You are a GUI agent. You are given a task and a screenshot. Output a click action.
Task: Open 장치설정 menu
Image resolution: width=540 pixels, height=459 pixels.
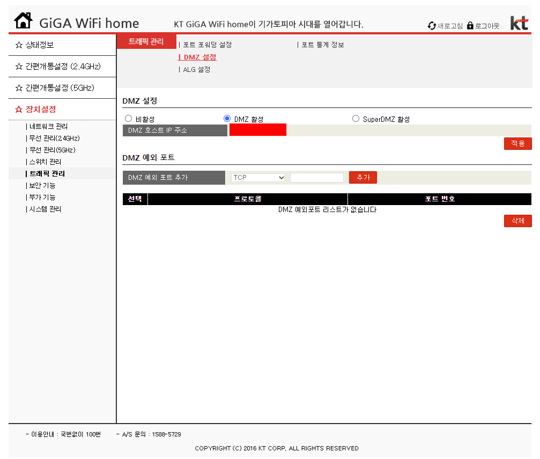[x=41, y=110]
